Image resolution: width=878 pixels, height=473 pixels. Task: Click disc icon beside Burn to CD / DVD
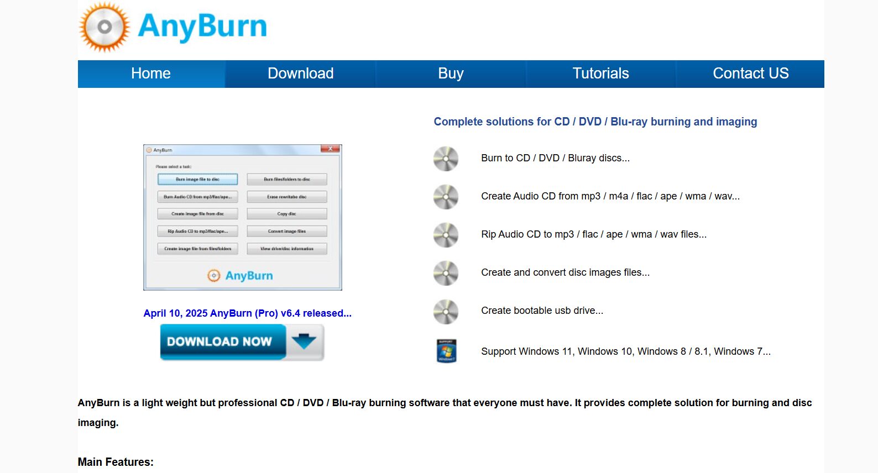coord(446,159)
